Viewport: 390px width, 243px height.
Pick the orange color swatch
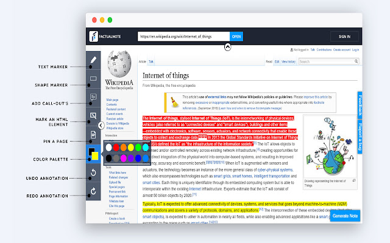point(123,148)
